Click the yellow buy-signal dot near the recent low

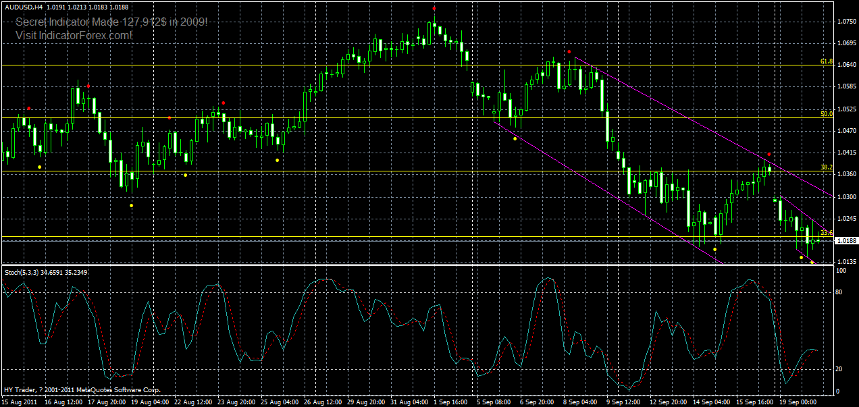(x=812, y=262)
